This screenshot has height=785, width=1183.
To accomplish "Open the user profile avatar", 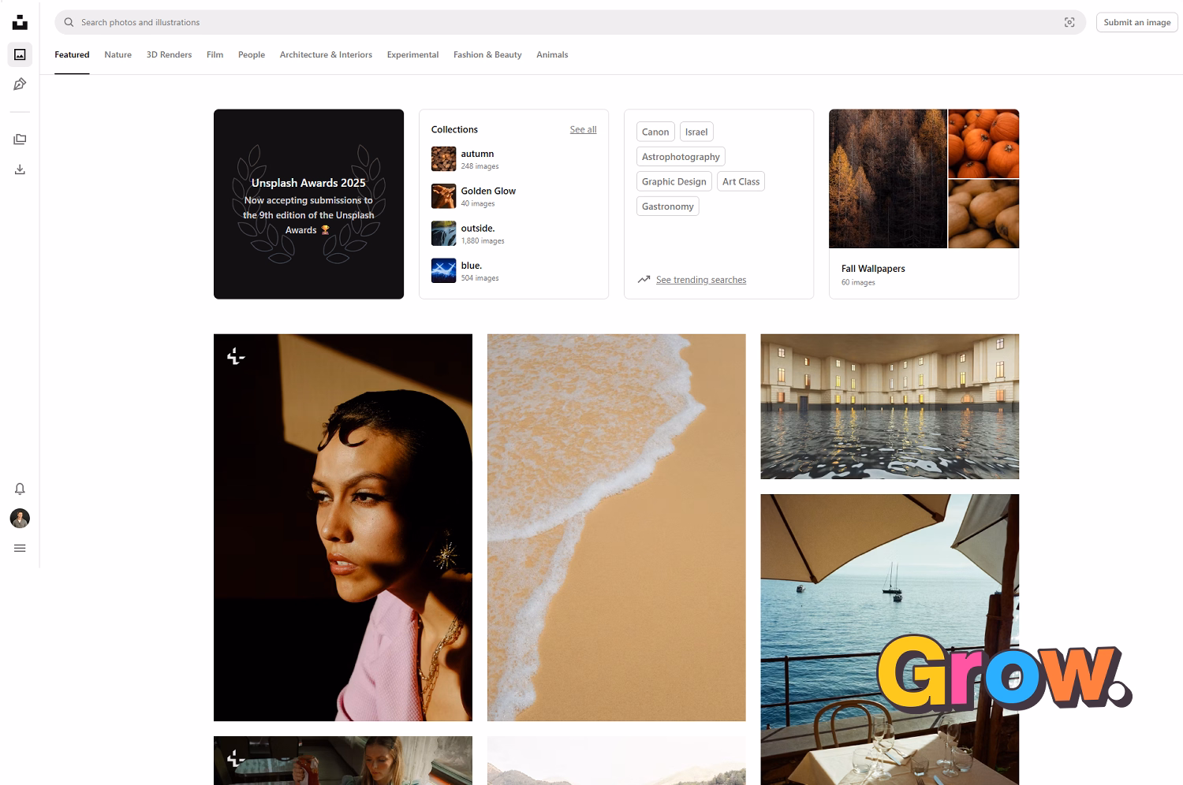I will pyautogui.click(x=20, y=518).
